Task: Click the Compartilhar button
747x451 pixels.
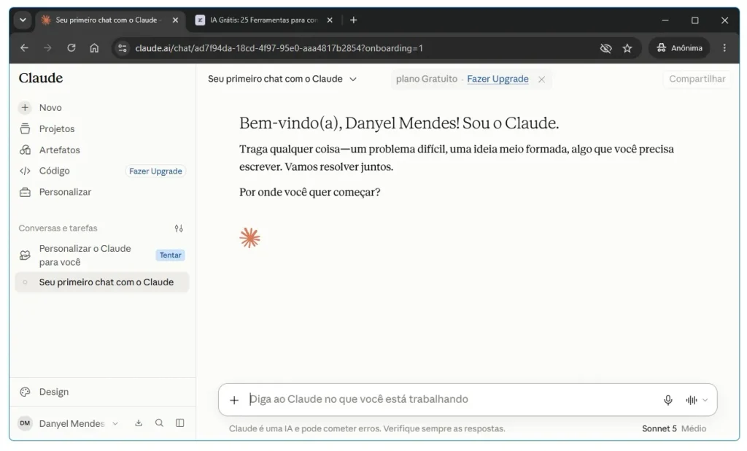Action: pyautogui.click(x=697, y=79)
